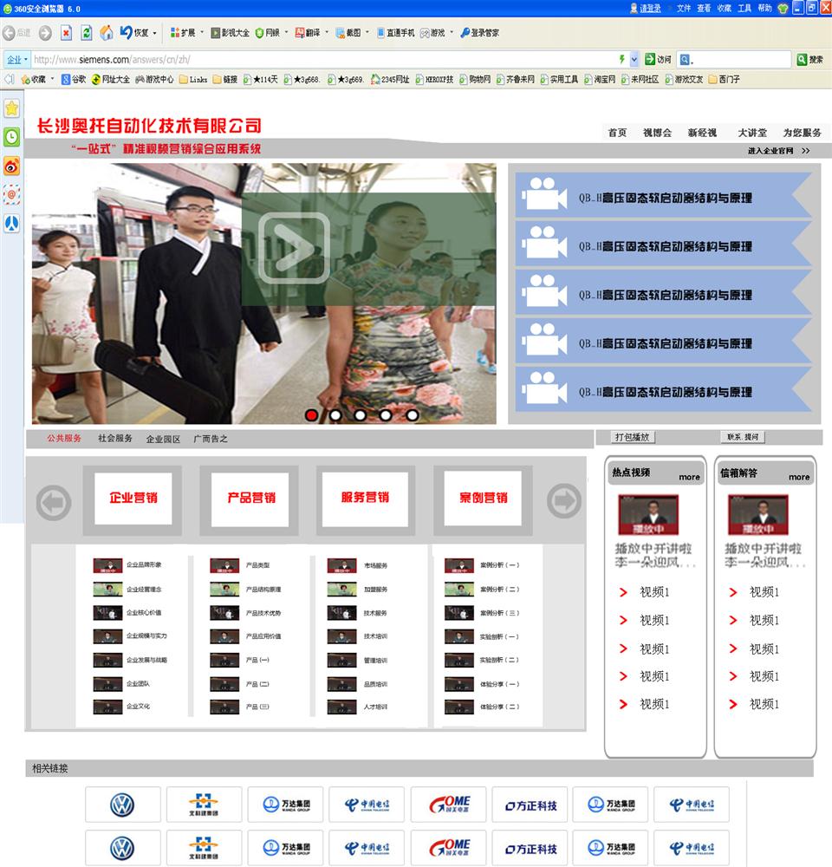Open the 网址大全 bookmark
The width and height of the screenshot is (832, 867).
(x=111, y=79)
